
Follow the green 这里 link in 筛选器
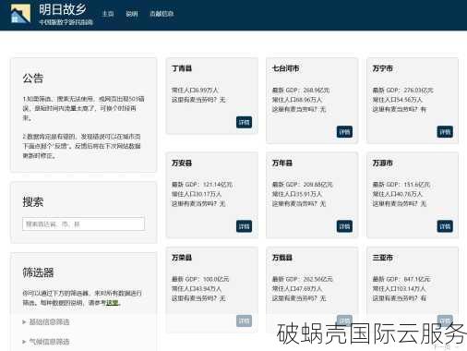point(113,303)
